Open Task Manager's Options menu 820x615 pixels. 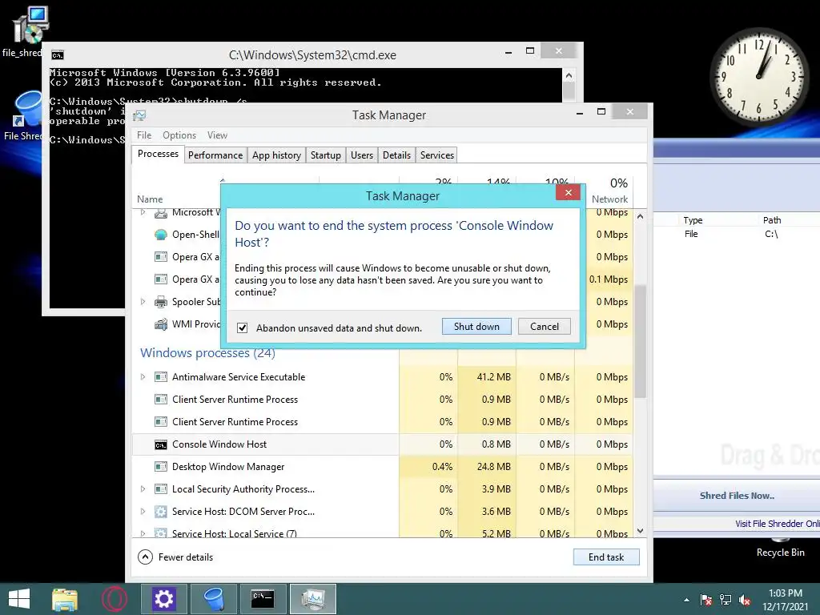[x=179, y=135]
